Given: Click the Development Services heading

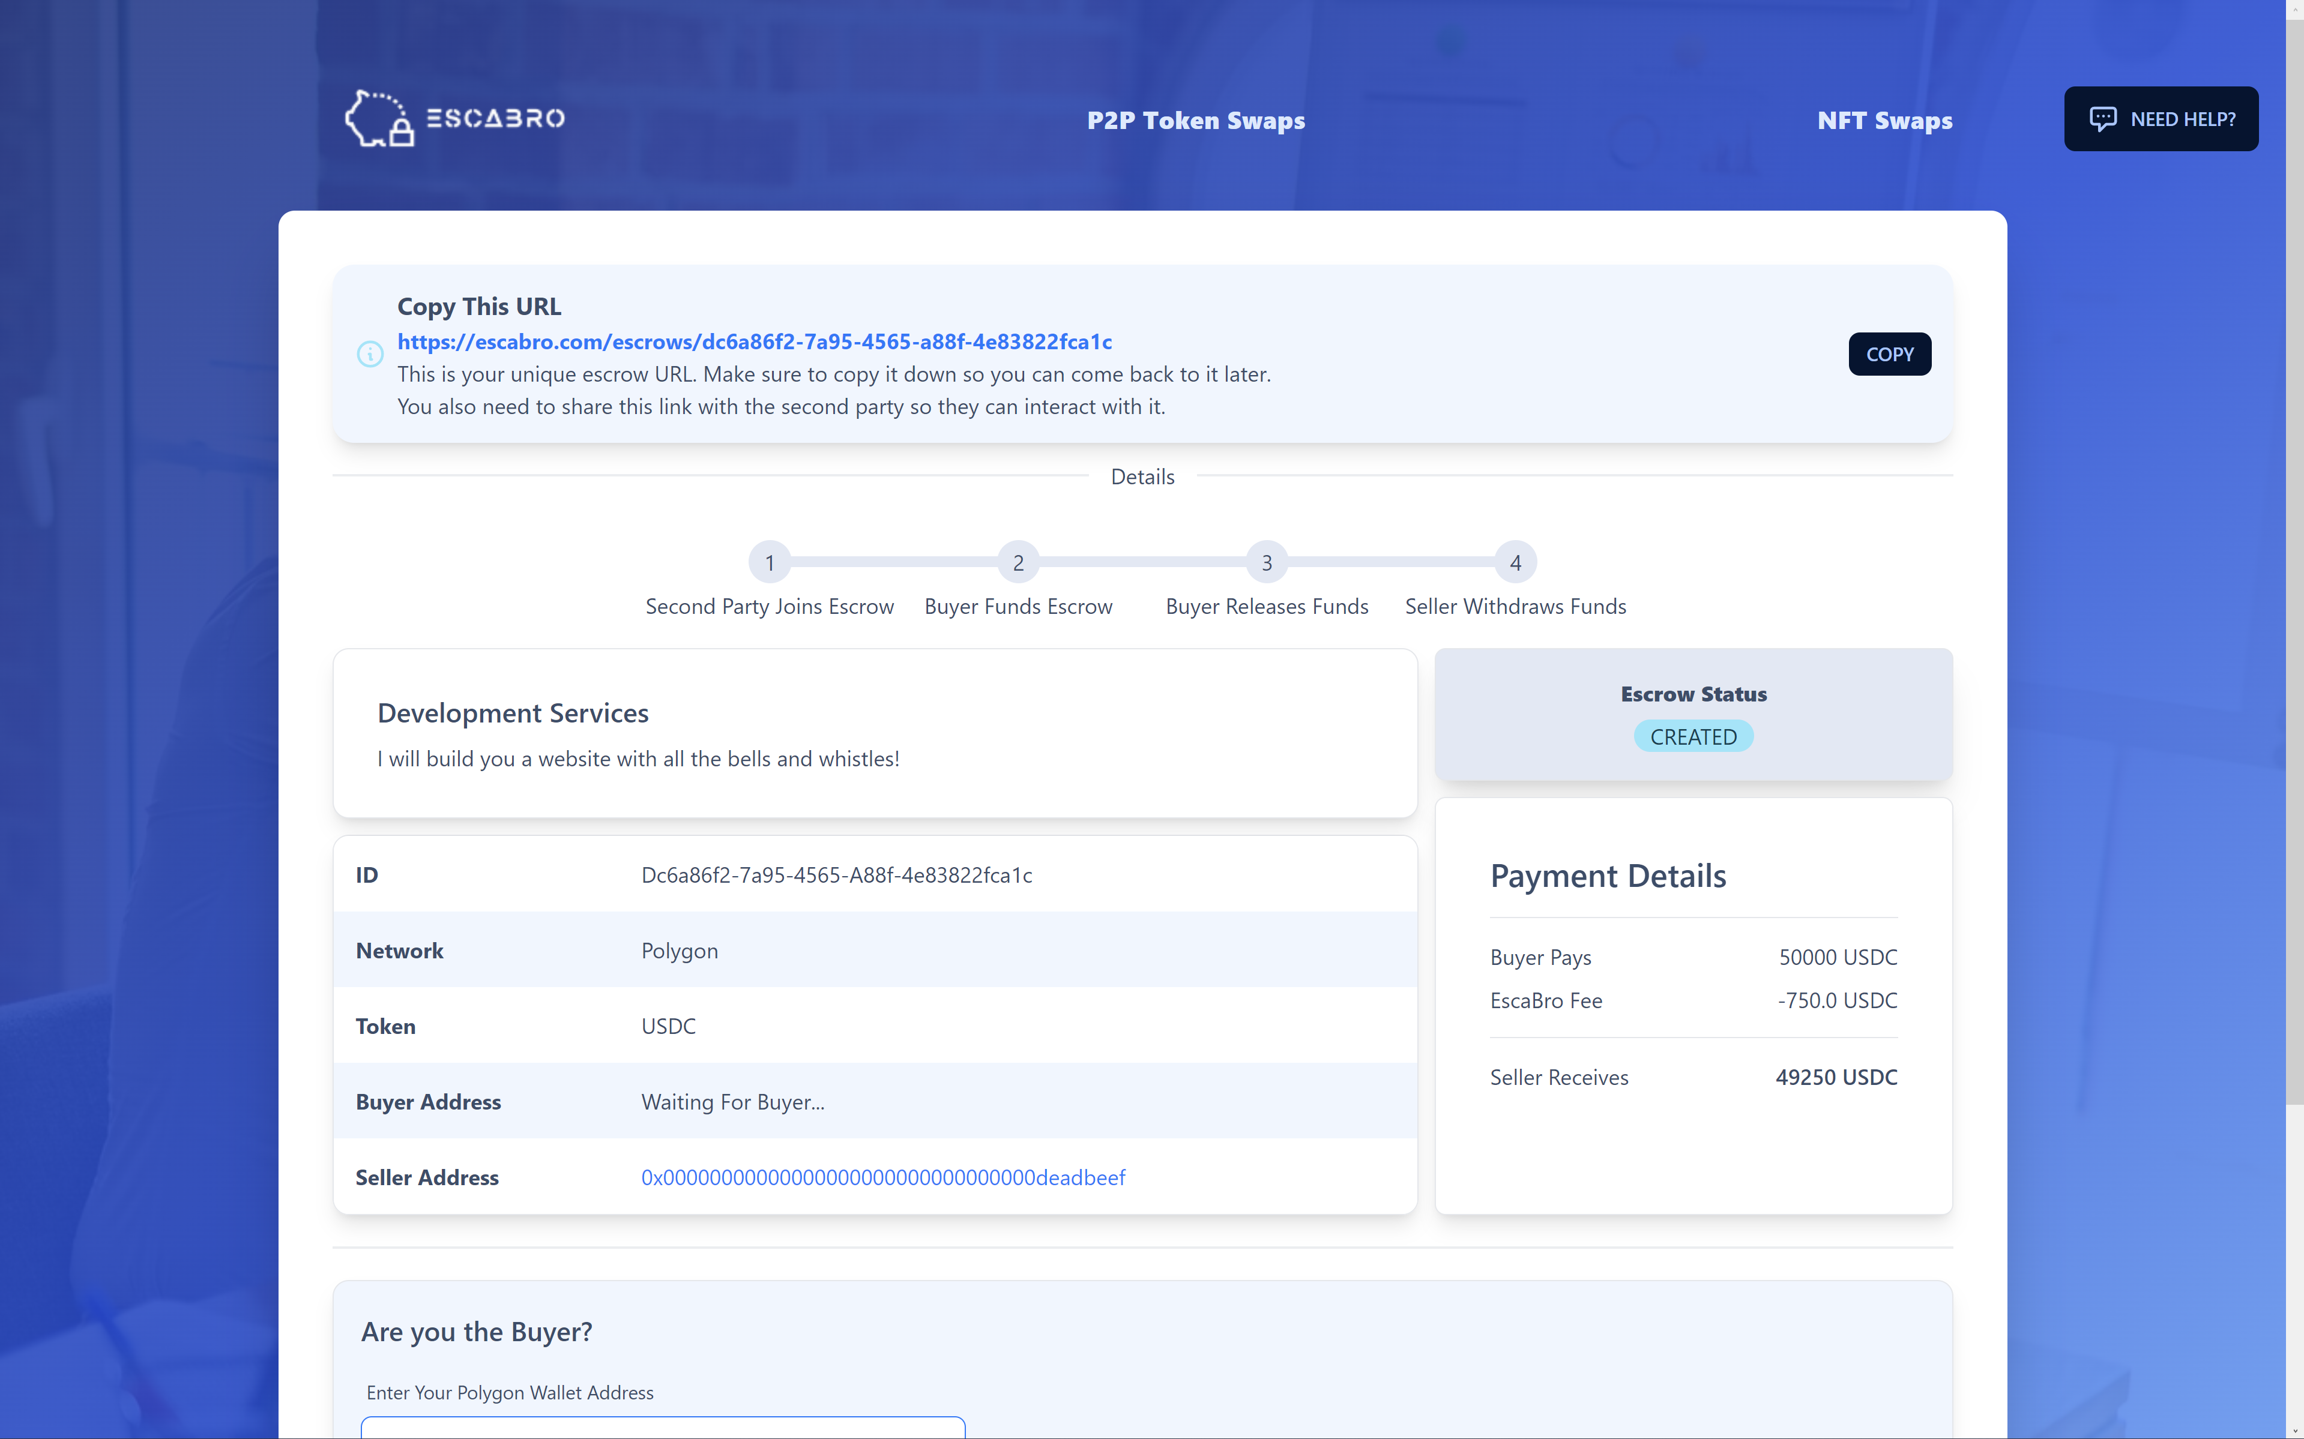Looking at the screenshot, I should click(512, 713).
